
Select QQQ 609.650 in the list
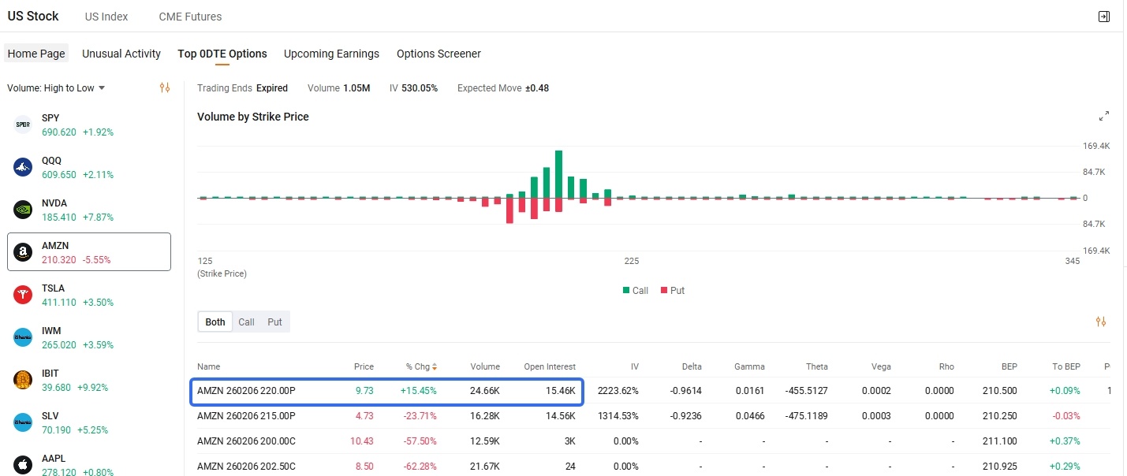[89, 167]
